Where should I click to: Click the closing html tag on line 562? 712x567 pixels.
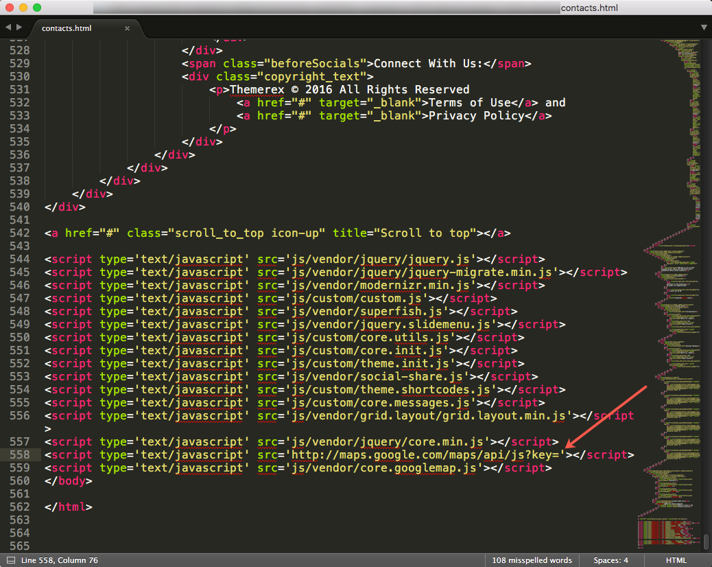(69, 507)
